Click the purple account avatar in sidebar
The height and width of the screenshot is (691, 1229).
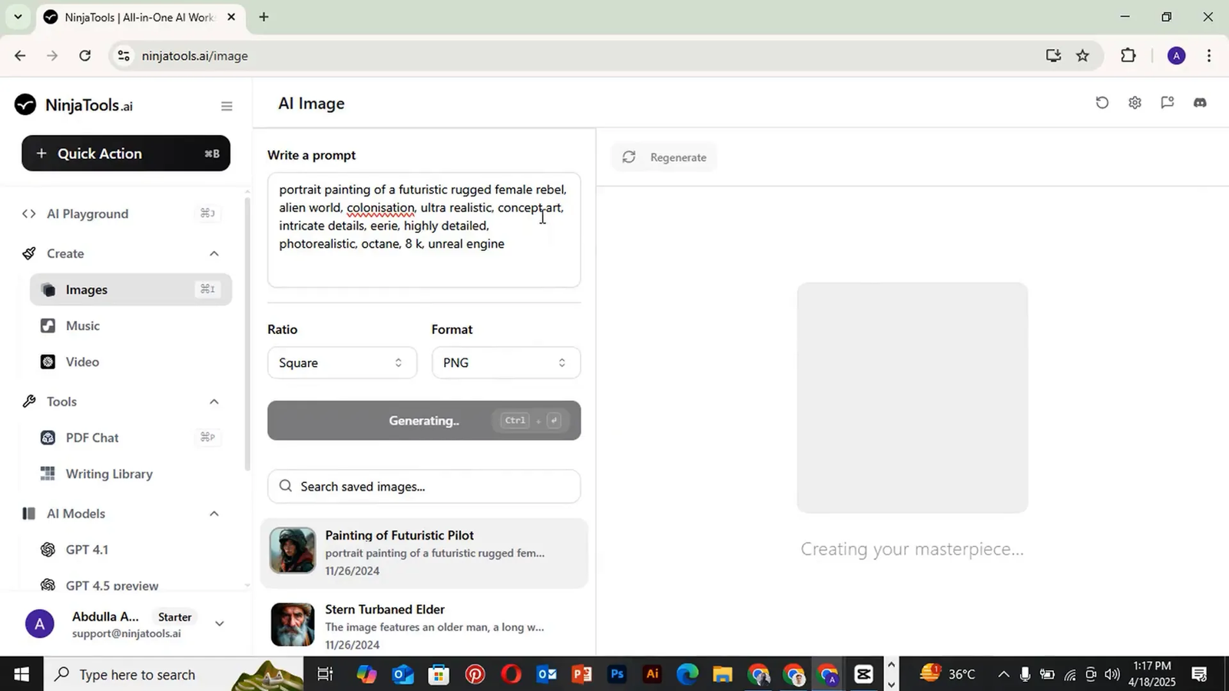tap(40, 623)
